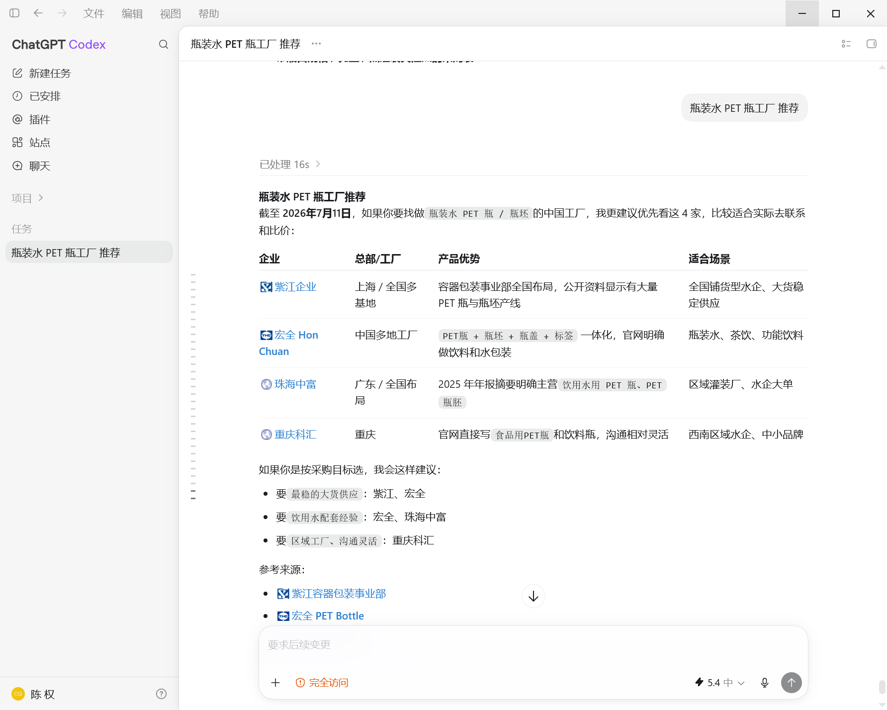Open the 视图 menu
The height and width of the screenshot is (710, 887).
click(x=171, y=13)
